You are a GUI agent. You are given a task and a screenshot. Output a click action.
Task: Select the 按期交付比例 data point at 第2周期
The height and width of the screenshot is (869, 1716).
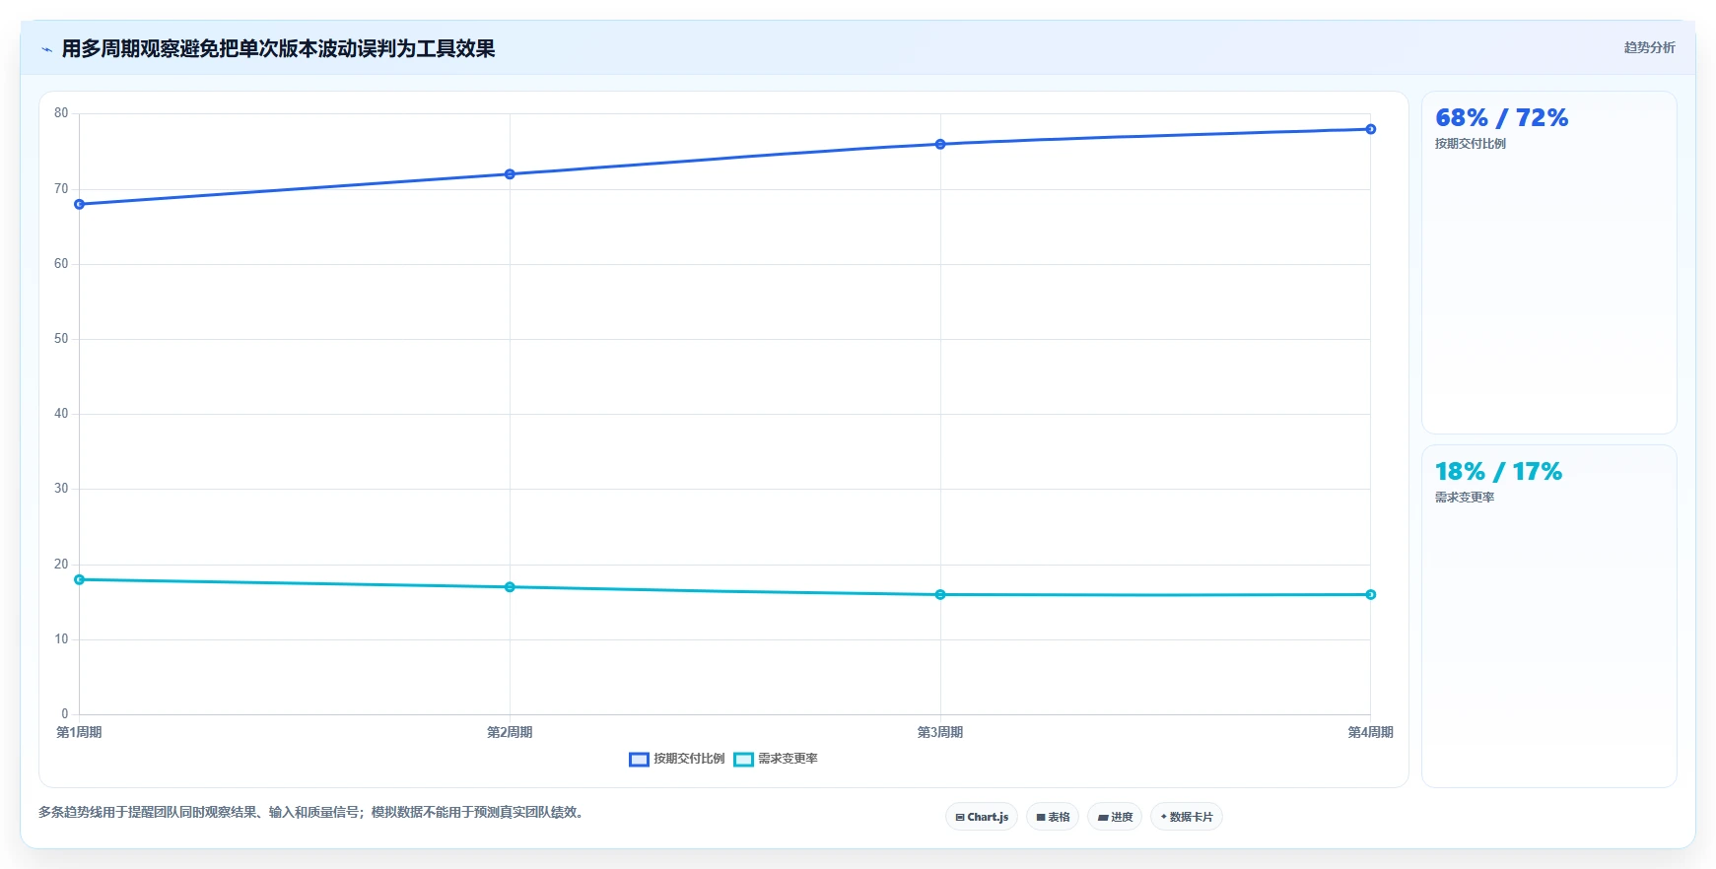coord(510,174)
